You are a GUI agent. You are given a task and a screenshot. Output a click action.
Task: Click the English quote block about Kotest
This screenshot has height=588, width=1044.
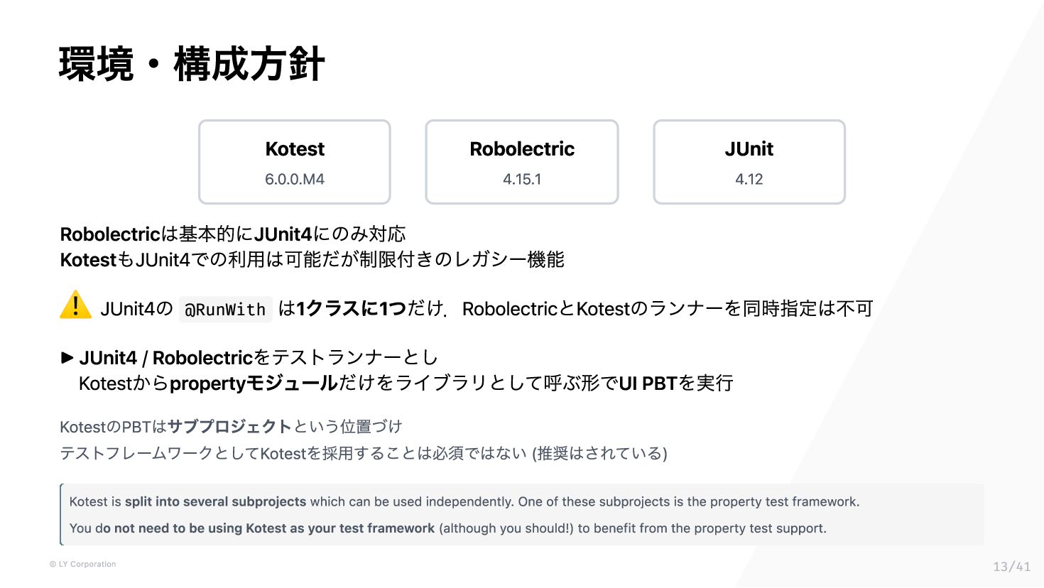[522, 515]
